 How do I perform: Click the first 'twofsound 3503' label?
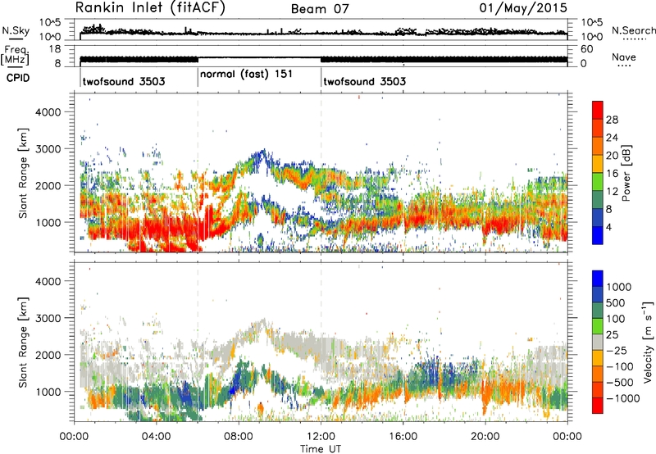[124, 81]
